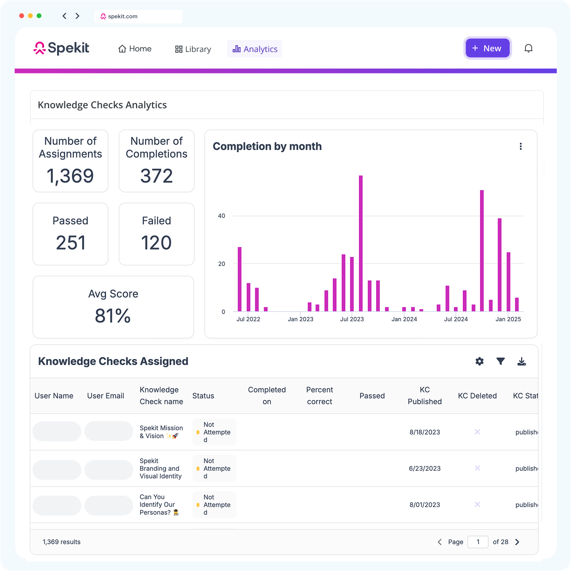Go to the previous page arrow
Screen dimensions: 571x571
click(x=439, y=542)
